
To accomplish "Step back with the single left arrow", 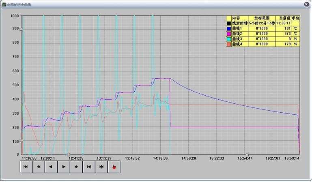I will tap(51, 167).
